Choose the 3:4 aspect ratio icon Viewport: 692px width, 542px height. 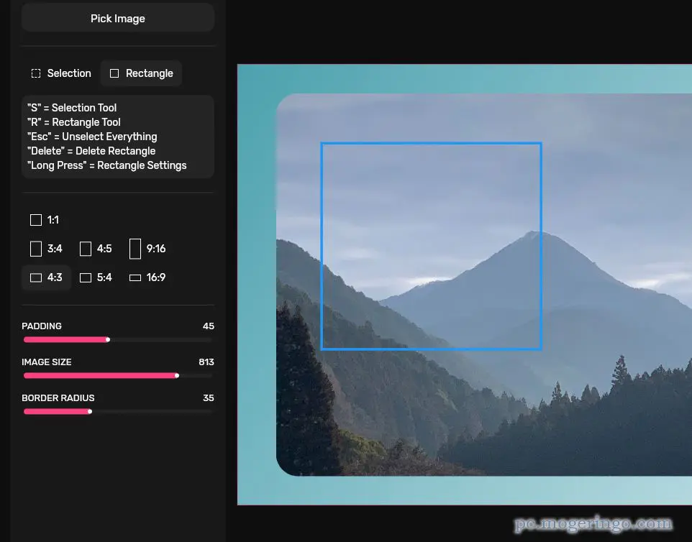point(36,249)
